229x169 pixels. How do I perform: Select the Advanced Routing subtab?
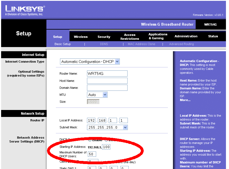[x=181, y=44]
